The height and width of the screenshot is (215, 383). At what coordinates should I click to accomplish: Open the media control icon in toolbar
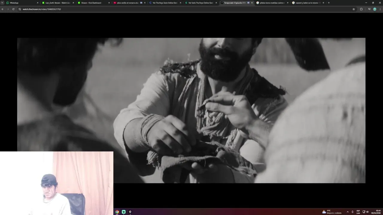(369, 9)
